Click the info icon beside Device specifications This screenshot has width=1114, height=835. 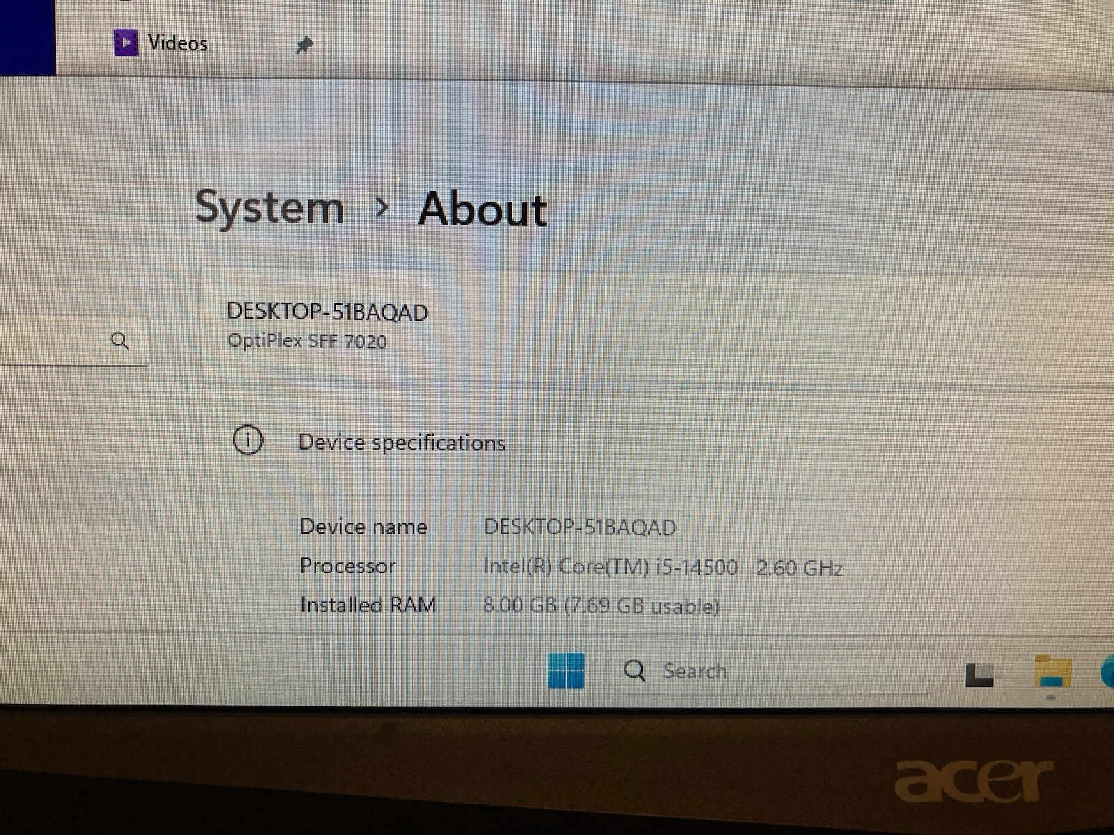click(x=248, y=440)
